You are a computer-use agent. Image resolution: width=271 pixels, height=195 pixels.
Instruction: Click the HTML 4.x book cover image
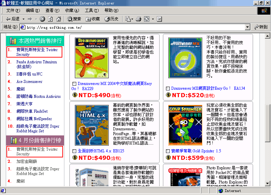(92, 125)
